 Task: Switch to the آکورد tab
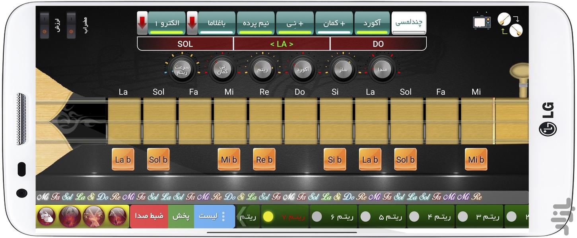pyautogui.click(x=372, y=23)
